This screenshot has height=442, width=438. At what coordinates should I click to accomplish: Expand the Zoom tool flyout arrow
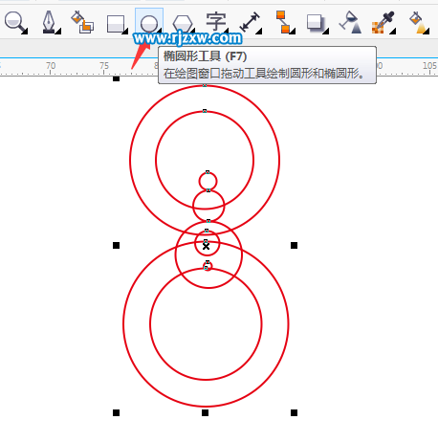[25, 32]
